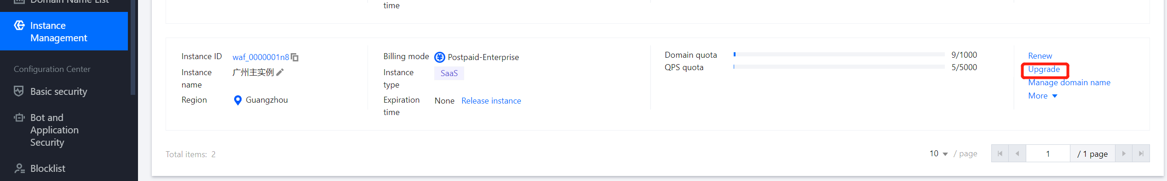Click the Release instance link
1167x181 pixels.
pyautogui.click(x=491, y=101)
